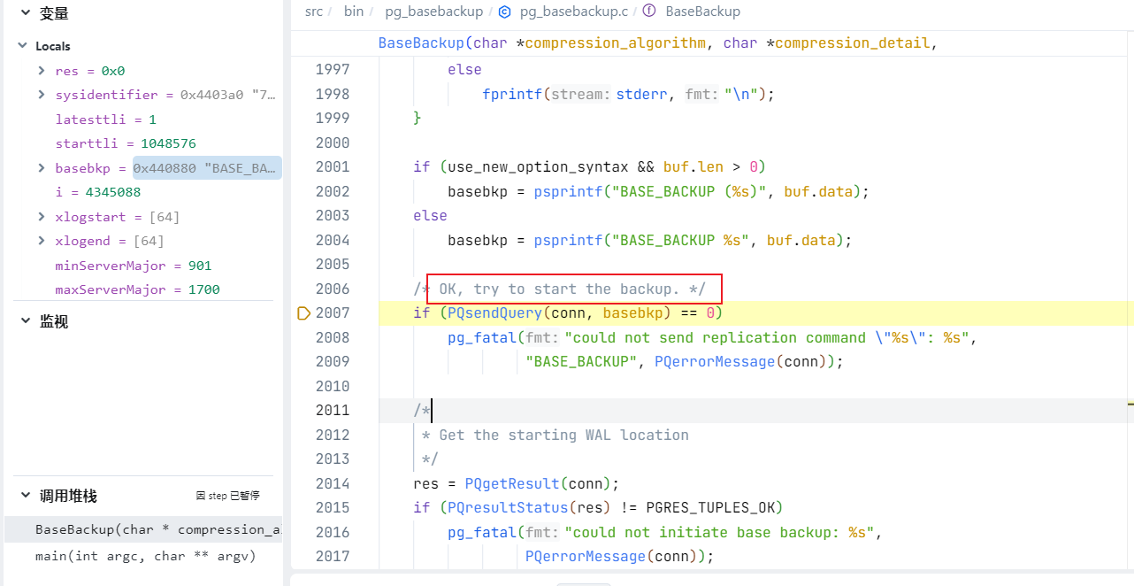Image resolution: width=1134 pixels, height=586 pixels.
Task: Click line number 2011 in gutter
Action: (333, 410)
